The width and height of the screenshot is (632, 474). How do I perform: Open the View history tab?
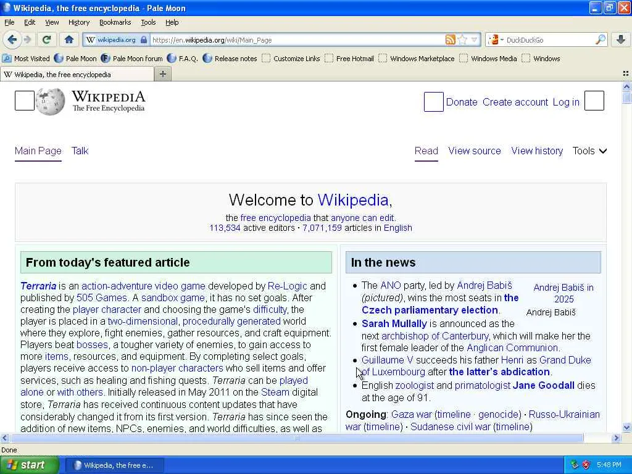click(537, 151)
